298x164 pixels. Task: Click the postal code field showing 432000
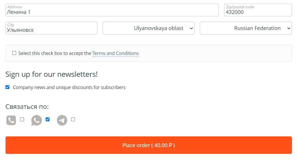[258, 12]
